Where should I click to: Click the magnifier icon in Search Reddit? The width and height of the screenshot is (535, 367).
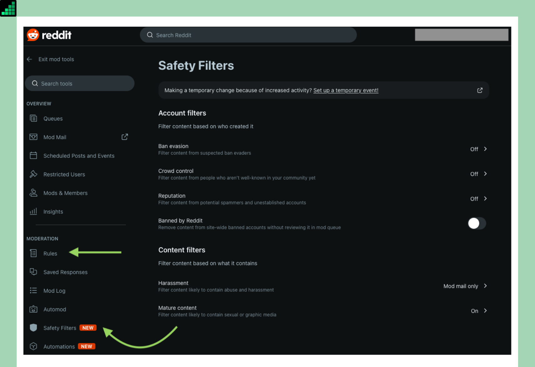click(x=150, y=35)
